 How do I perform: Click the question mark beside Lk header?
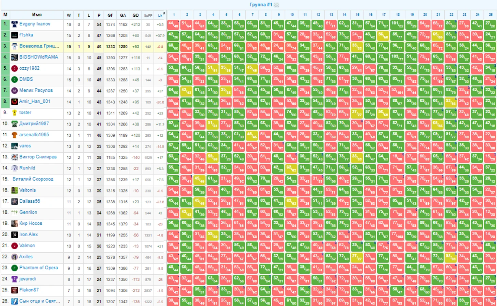click(x=164, y=14)
